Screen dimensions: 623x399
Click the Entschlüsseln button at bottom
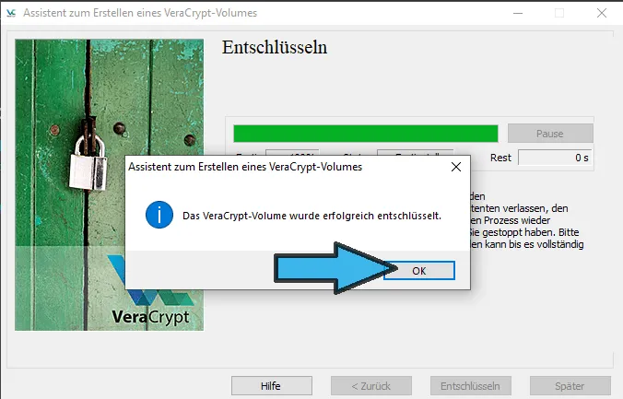click(470, 386)
